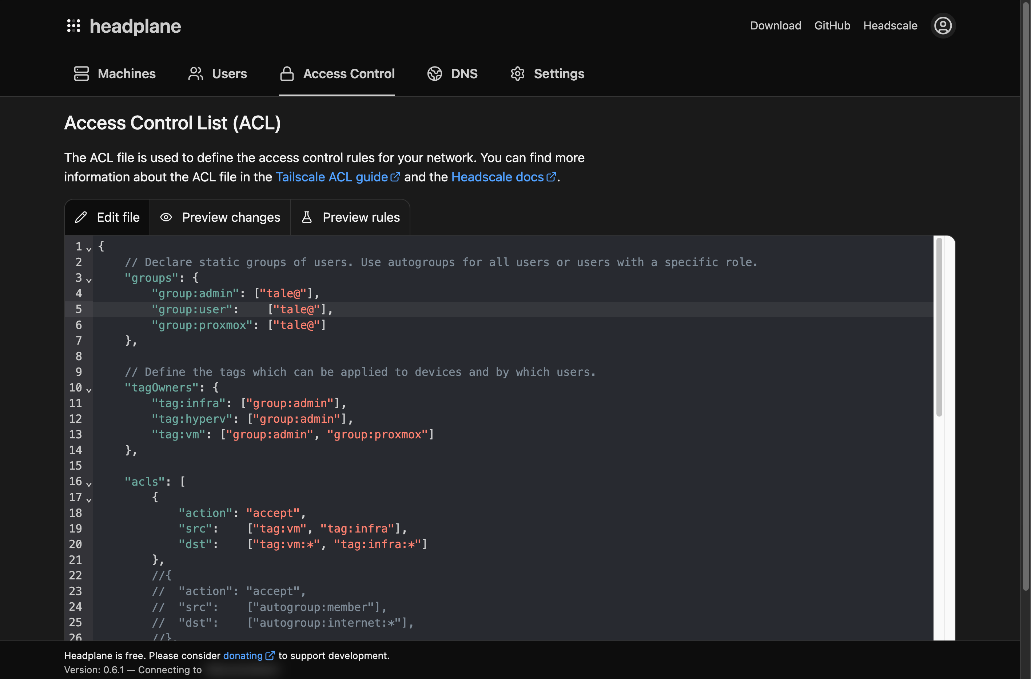Click the "tag:hyperv" key on line 12
This screenshot has height=679, width=1031.
[x=192, y=418]
